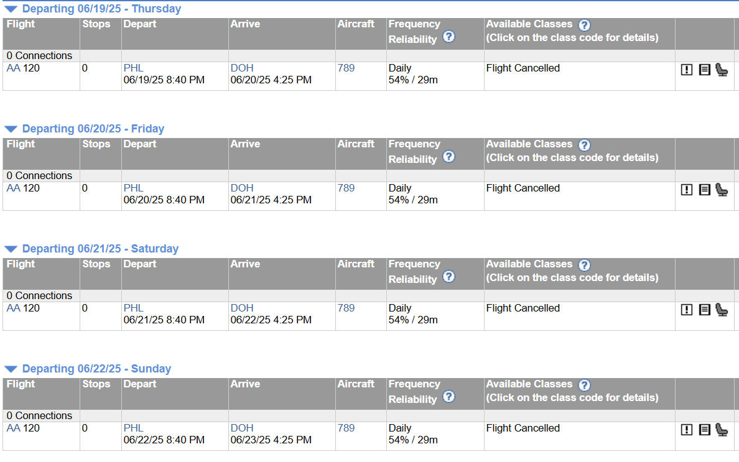The image size is (739, 462).
Task: Open details list icon for 06/19/25 flight
Action: (705, 70)
